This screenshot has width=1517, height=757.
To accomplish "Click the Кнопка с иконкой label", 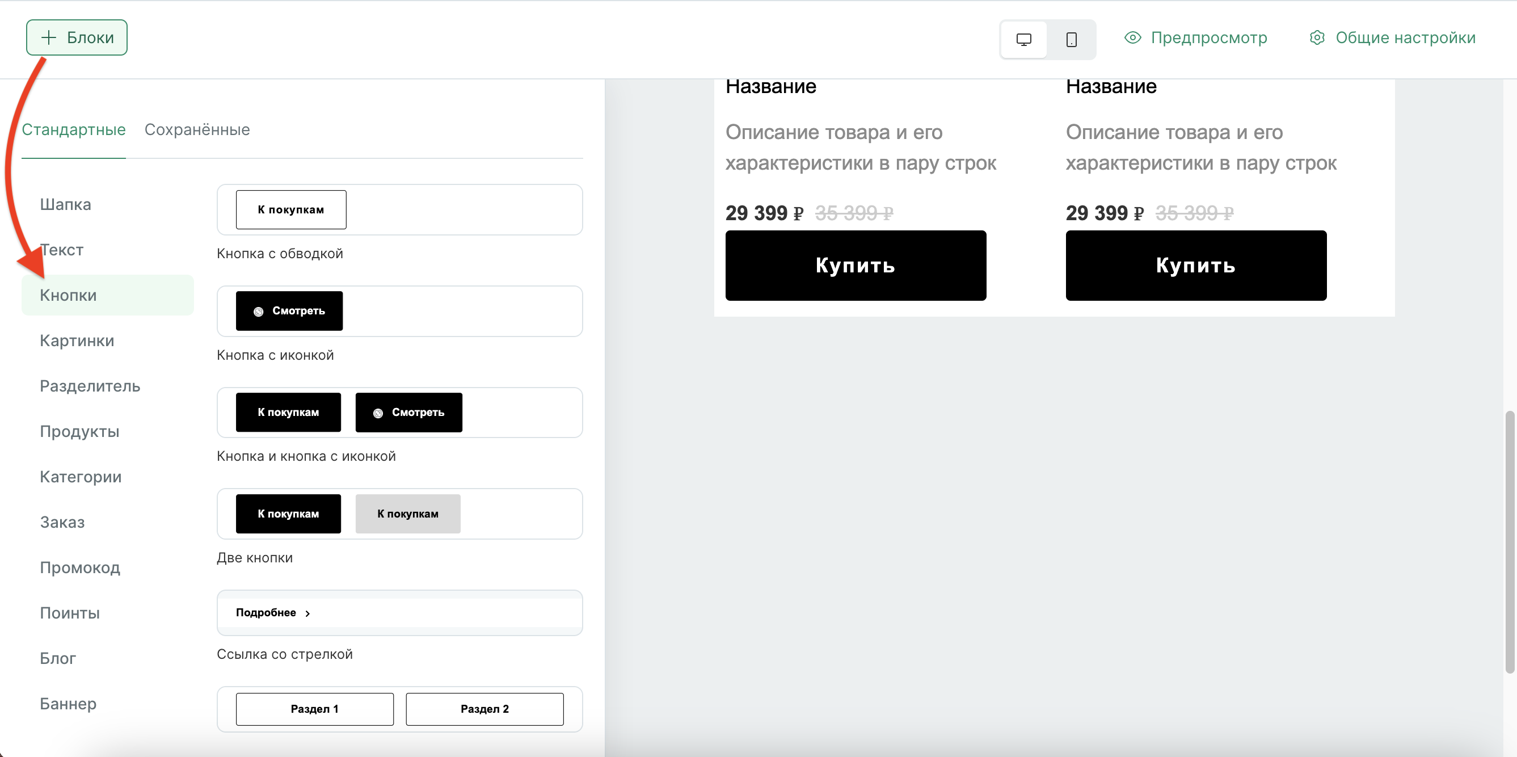I will pyautogui.click(x=275, y=355).
